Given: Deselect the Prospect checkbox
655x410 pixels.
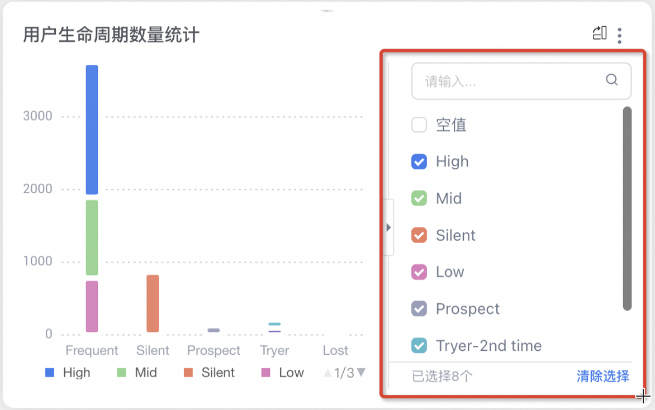Looking at the screenshot, I should tap(419, 309).
